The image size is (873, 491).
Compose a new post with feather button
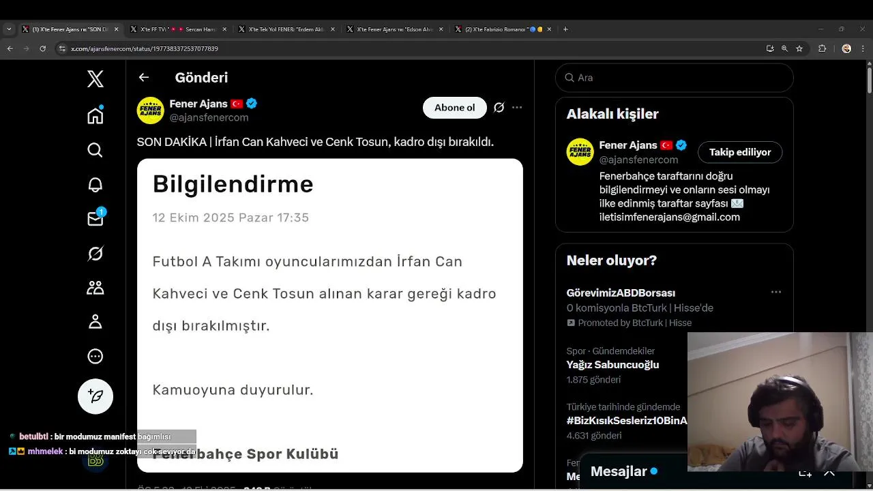pyautogui.click(x=95, y=396)
